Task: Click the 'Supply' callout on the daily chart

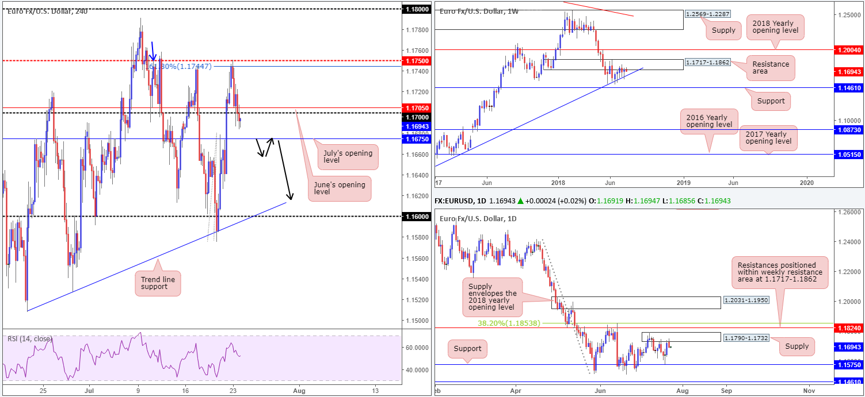Action: [x=798, y=346]
